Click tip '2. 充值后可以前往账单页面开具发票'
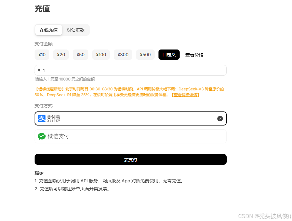 click(x=72, y=189)
